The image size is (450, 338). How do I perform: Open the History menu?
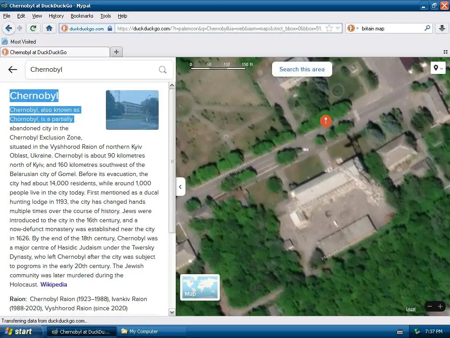[56, 16]
